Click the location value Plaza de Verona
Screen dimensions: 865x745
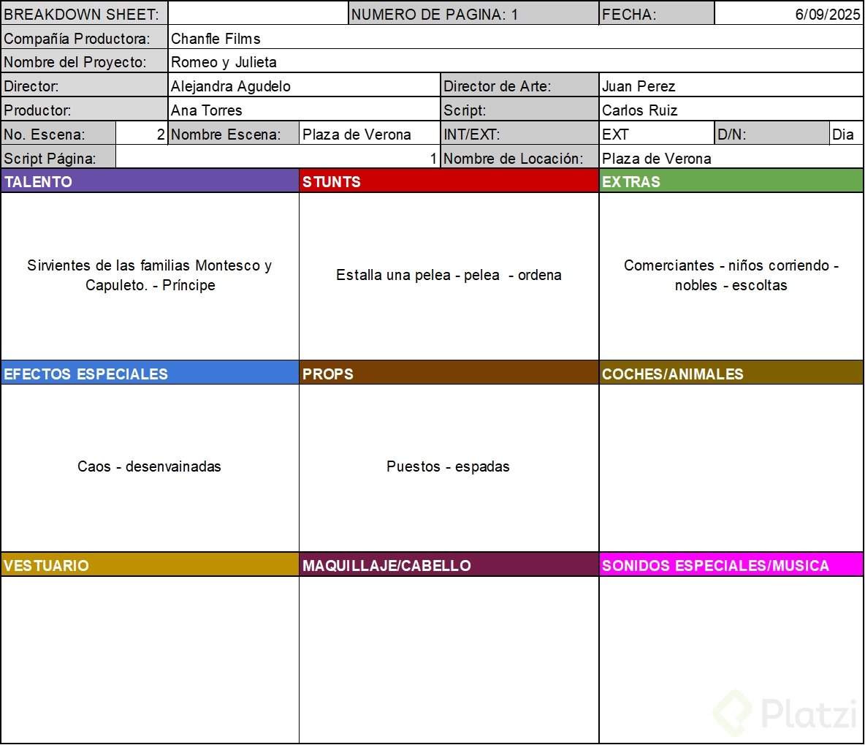click(731, 158)
